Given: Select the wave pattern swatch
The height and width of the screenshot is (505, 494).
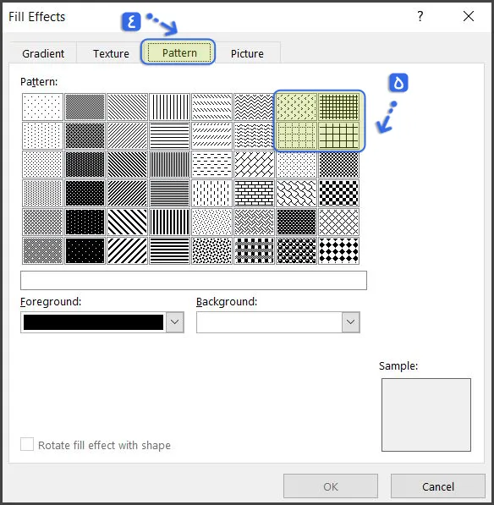Looking at the screenshot, I should (x=254, y=136).
